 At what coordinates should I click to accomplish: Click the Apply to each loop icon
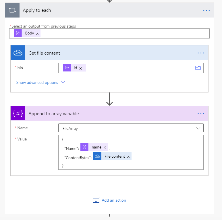tap(12, 10)
